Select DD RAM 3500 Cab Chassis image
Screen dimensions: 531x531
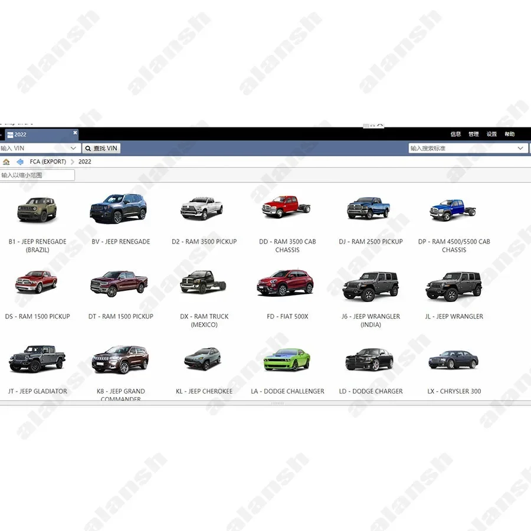(x=287, y=206)
